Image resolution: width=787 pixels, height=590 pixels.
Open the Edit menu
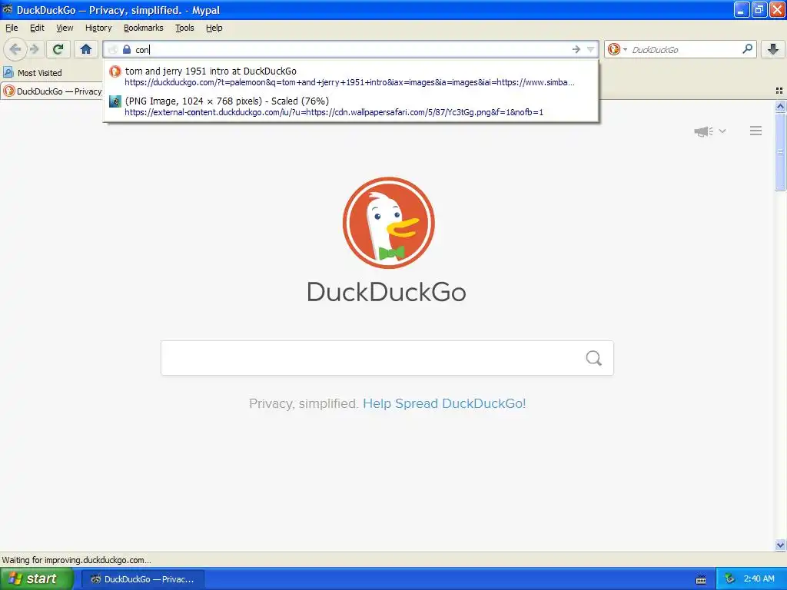[37, 28]
